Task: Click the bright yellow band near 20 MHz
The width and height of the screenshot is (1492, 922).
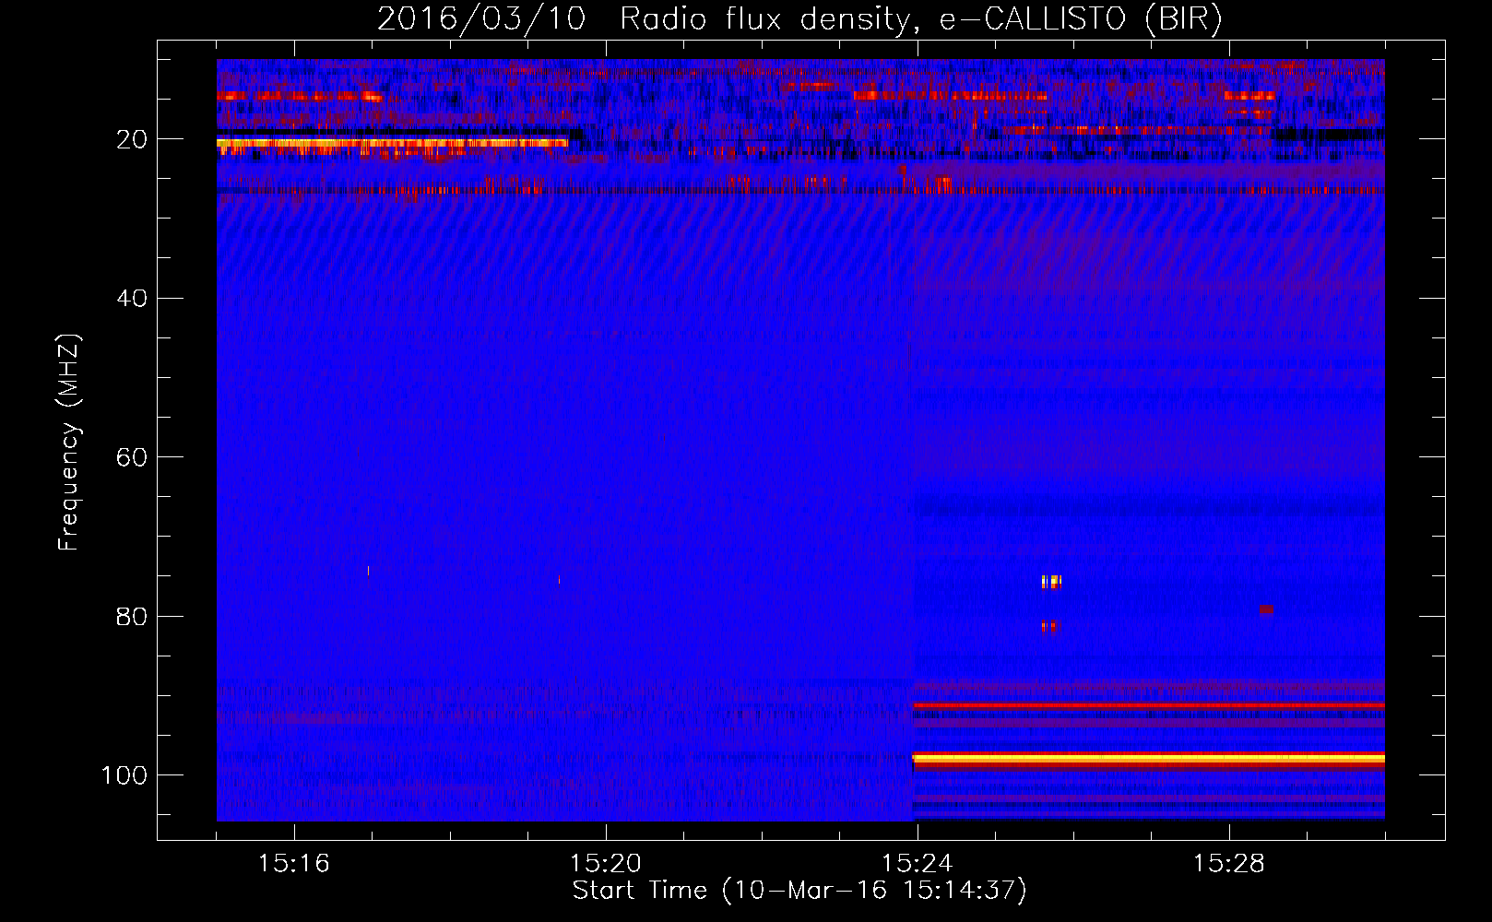Action: 393,143
